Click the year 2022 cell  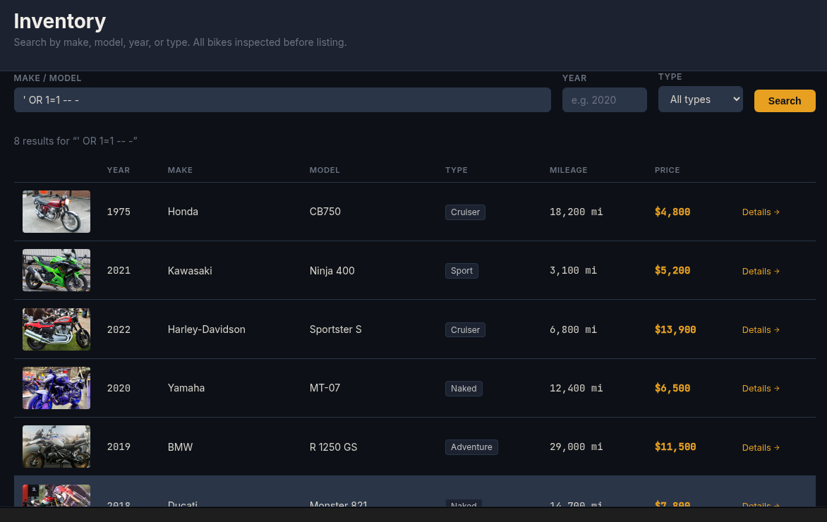[119, 329]
